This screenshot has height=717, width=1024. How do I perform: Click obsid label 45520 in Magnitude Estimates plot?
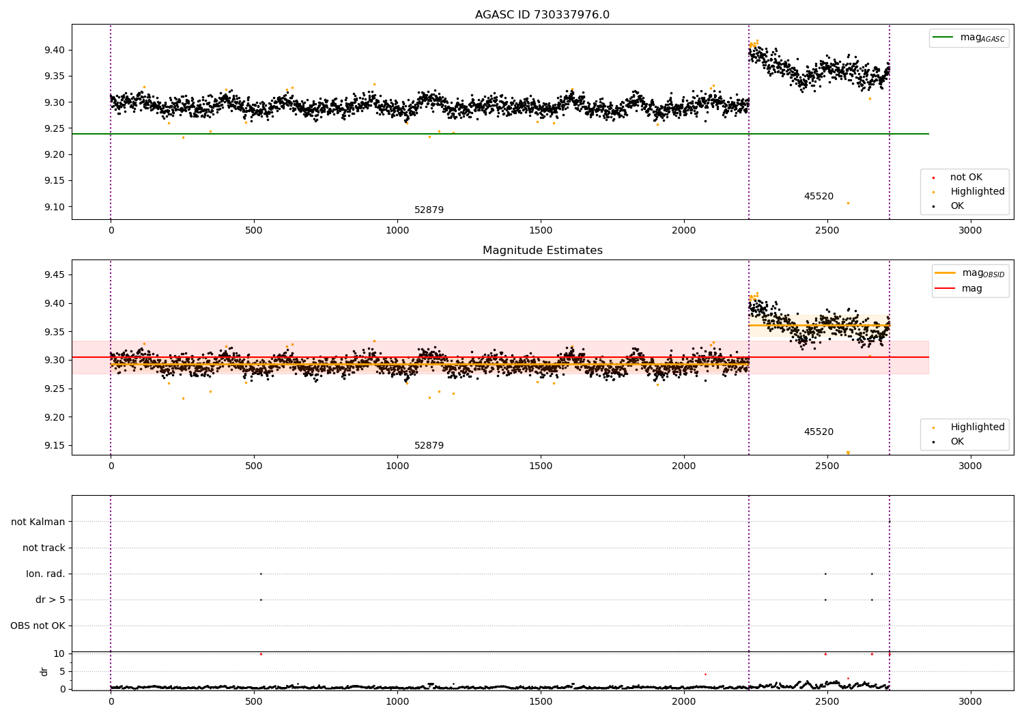[819, 432]
